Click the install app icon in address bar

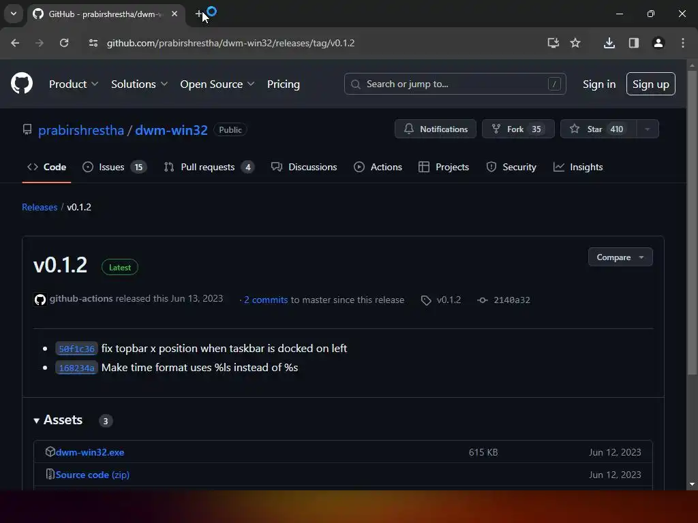point(553,43)
